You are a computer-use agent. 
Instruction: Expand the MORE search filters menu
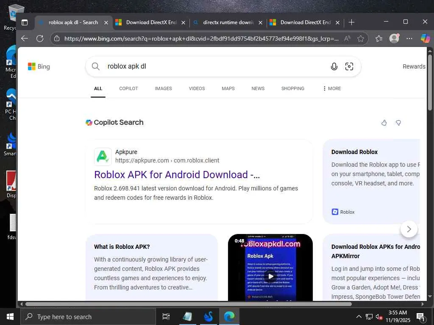[x=331, y=88]
